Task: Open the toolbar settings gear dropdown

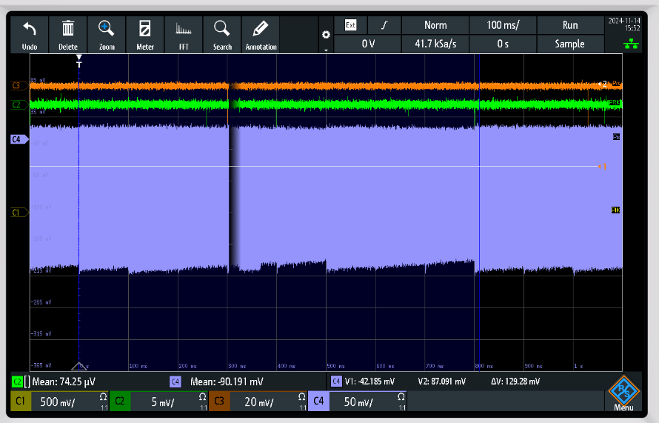Action: click(325, 36)
